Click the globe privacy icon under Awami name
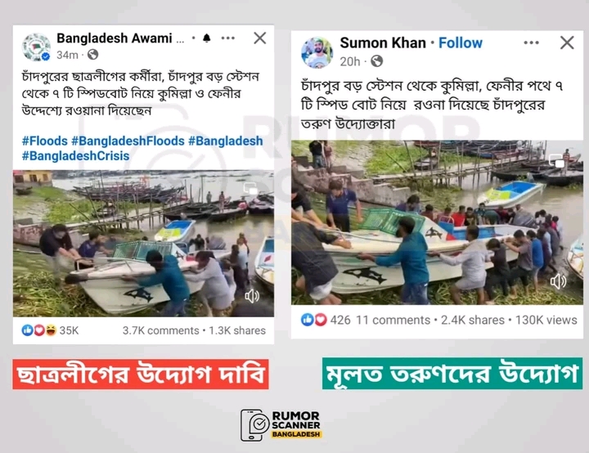589x453 pixels. (x=92, y=55)
